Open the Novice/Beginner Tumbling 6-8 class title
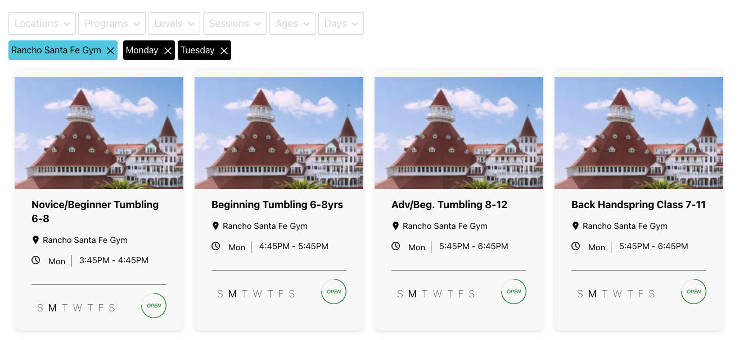Viewport: 739px width, 340px height. point(95,212)
